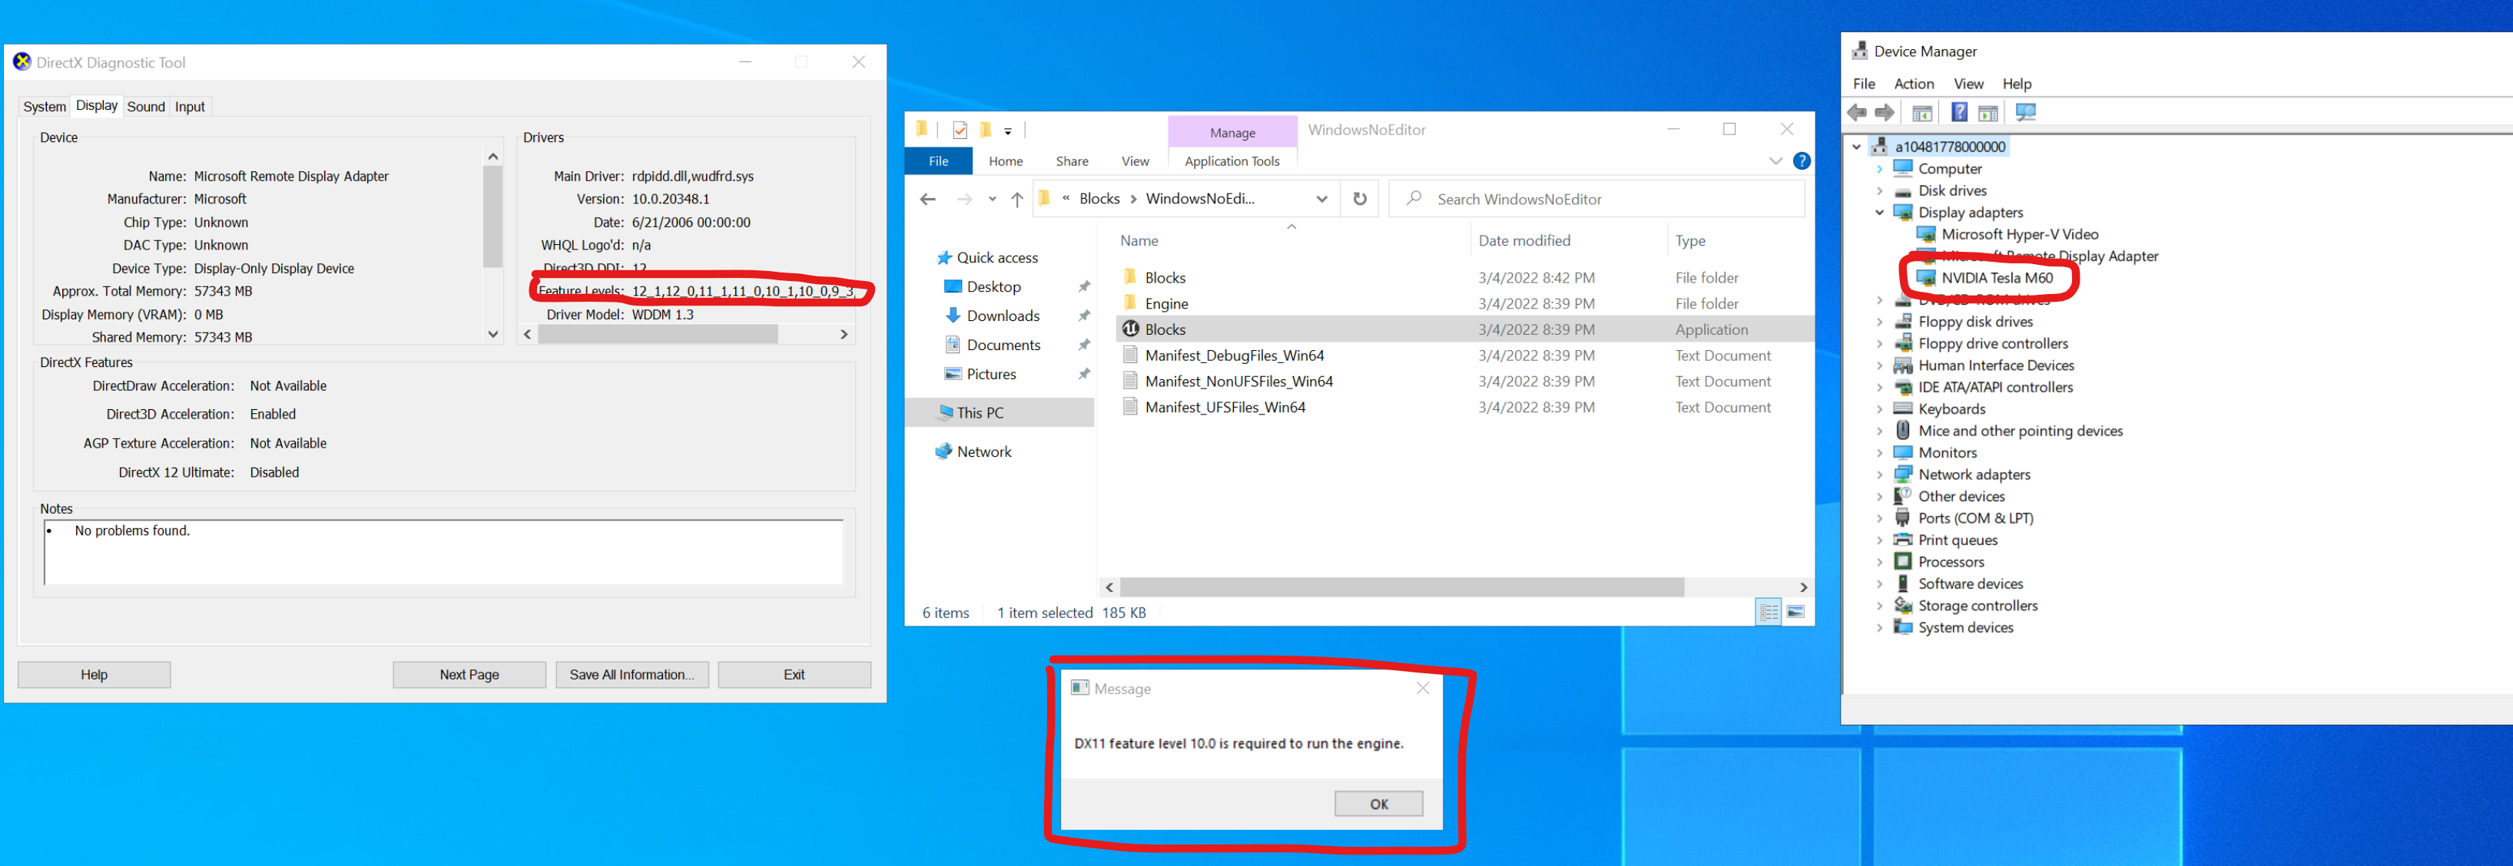Expand the Network adapters tree node

pyautogui.click(x=1880, y=474)
